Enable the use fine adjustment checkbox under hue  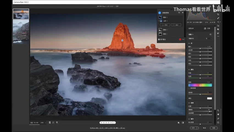click(189, 88)
